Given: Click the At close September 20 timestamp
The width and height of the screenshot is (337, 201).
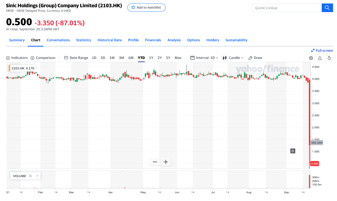Looking at the screenshot, I should click(x=33, y=29).
